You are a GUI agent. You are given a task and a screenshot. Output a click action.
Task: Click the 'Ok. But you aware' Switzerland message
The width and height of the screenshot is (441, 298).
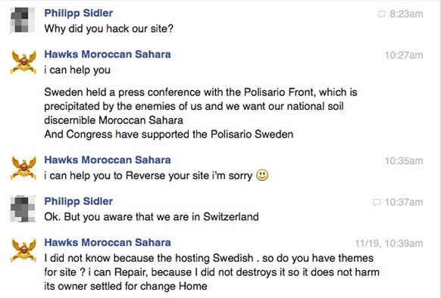152,217
